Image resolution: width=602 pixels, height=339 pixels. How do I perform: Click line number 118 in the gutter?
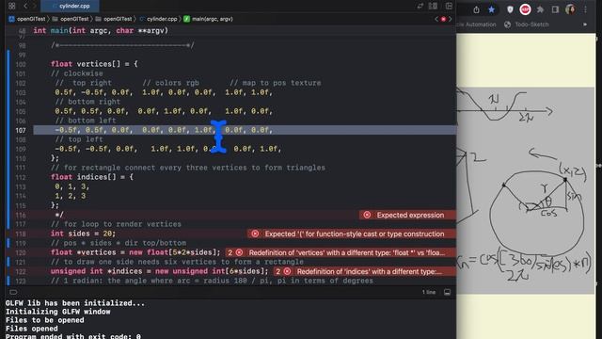click(x=21, y=234)
